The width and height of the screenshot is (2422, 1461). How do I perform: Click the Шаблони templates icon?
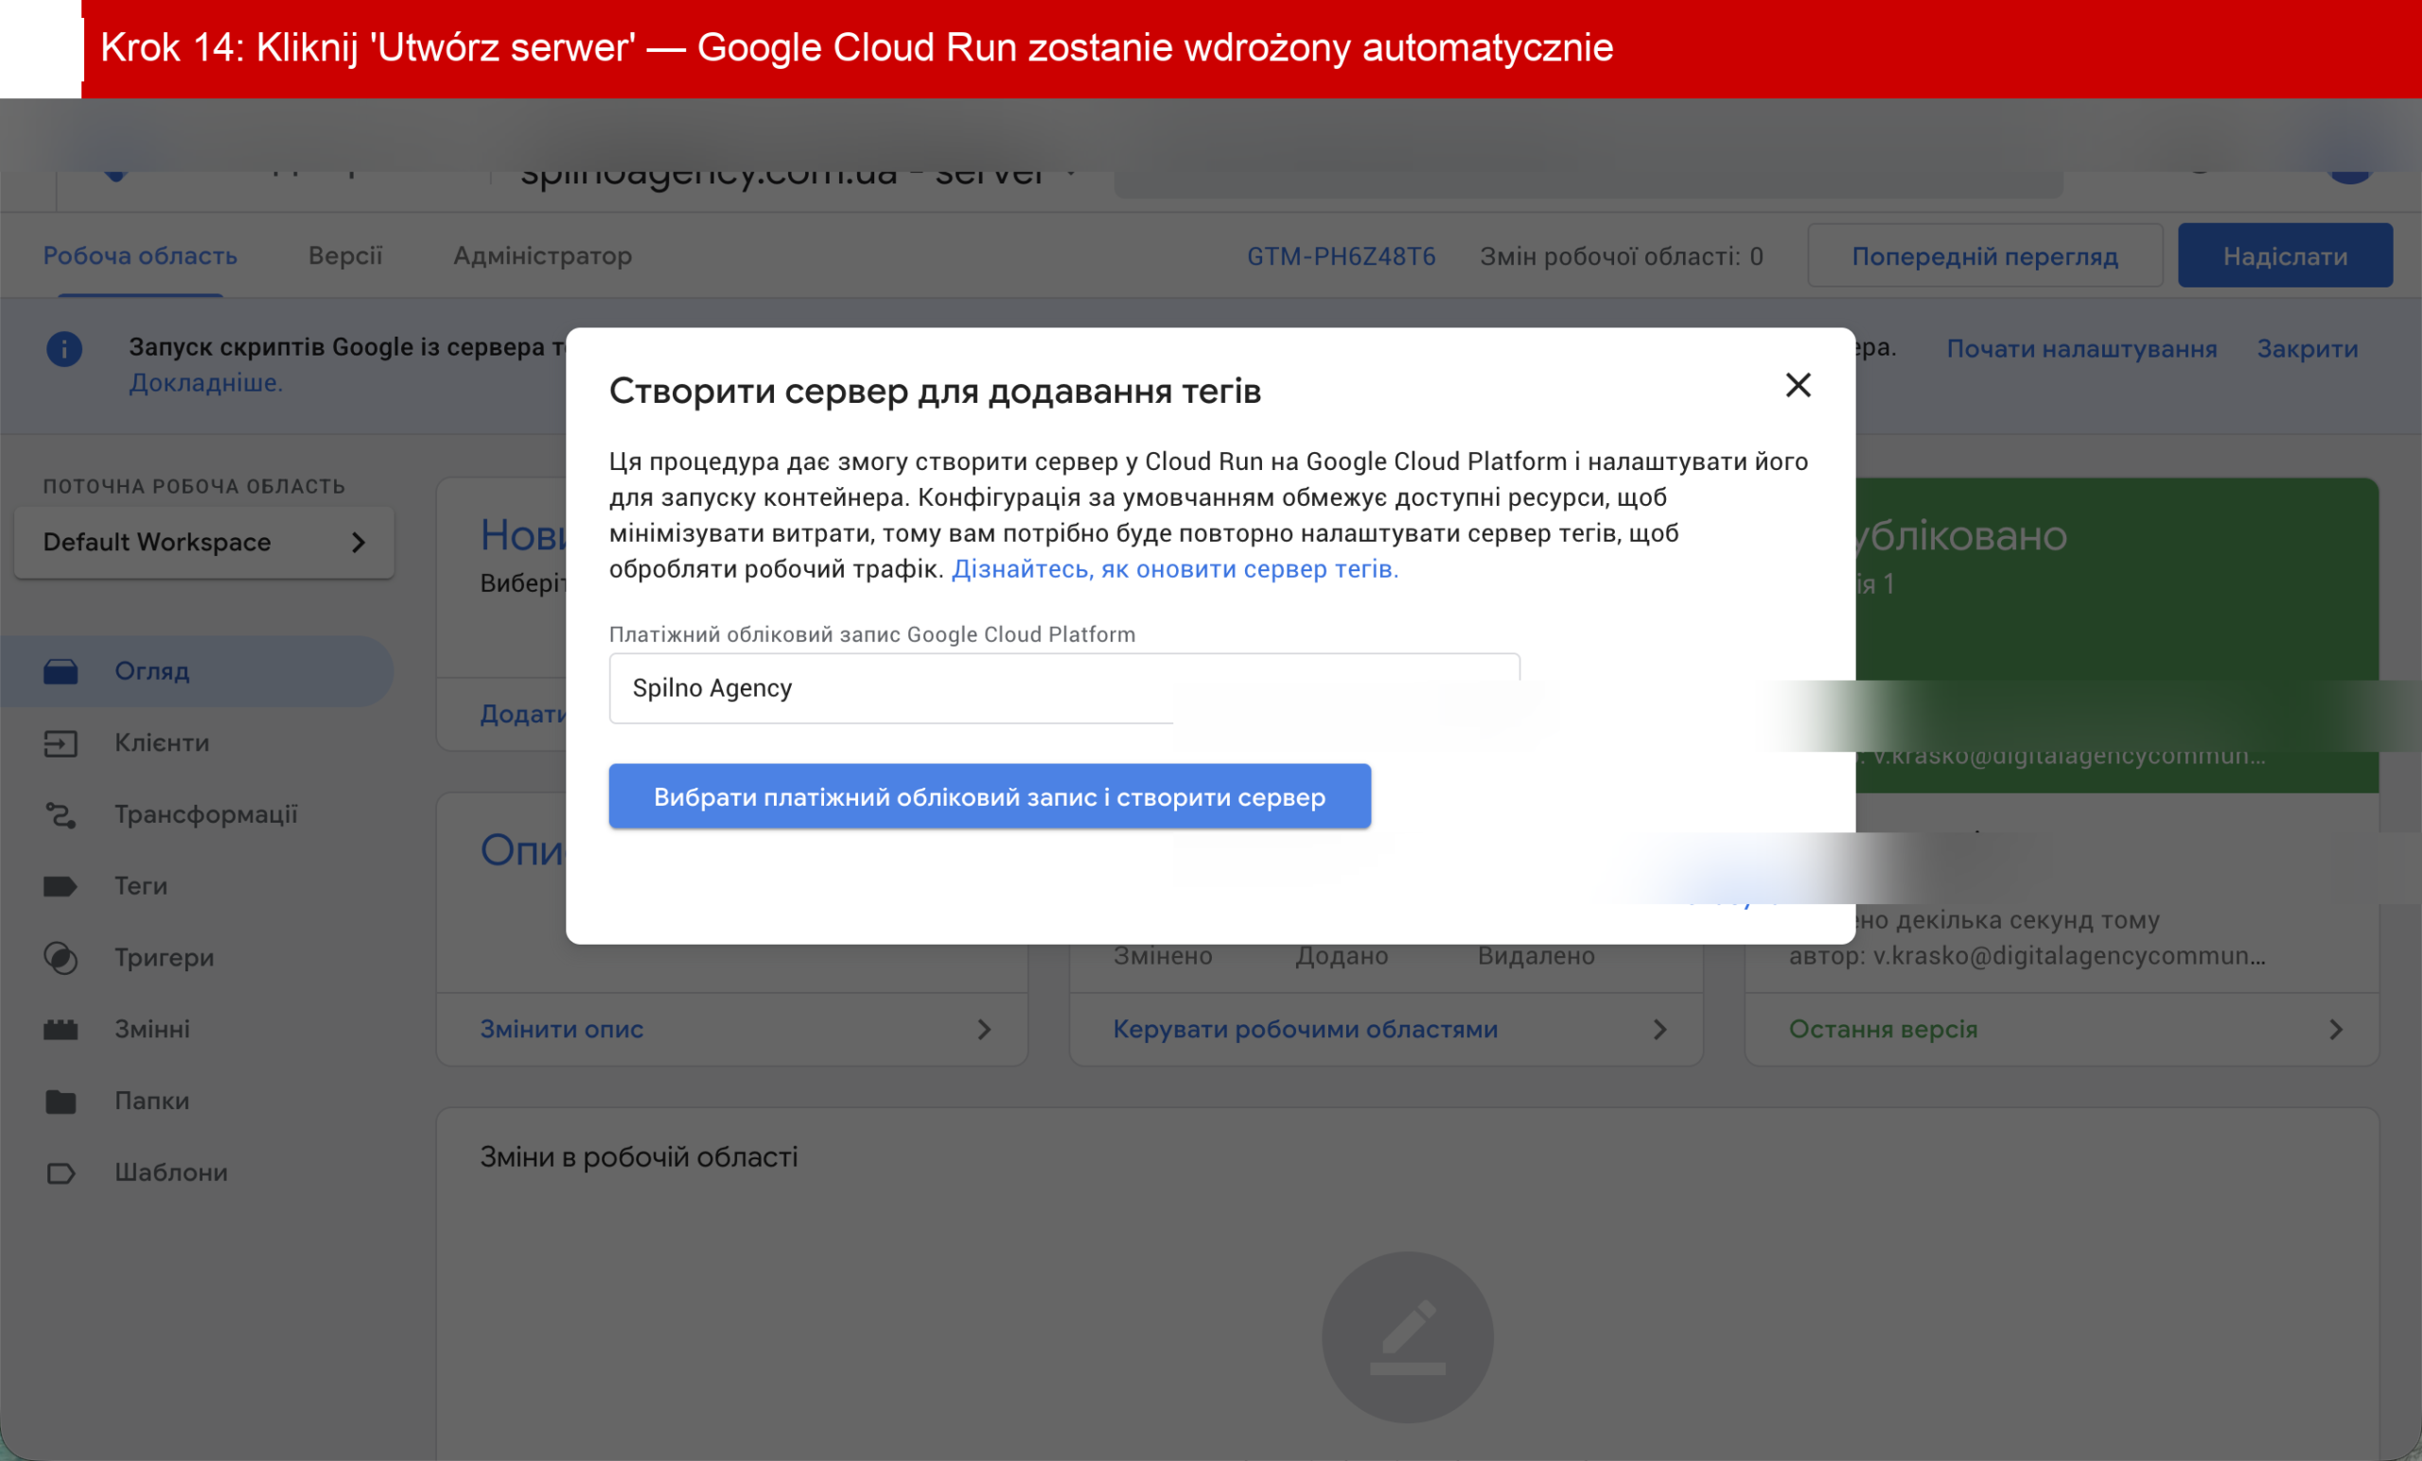60,1174
